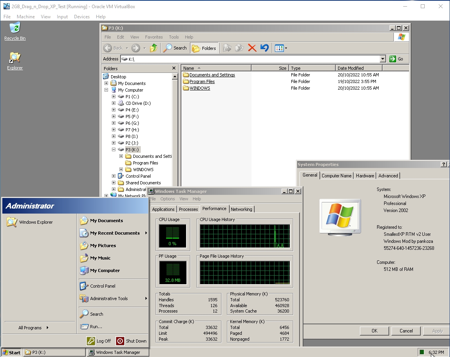This screenshot has height=357, width=450.
Task: Switch to the Hardware tab in System Properties
Action: point(365,176)
